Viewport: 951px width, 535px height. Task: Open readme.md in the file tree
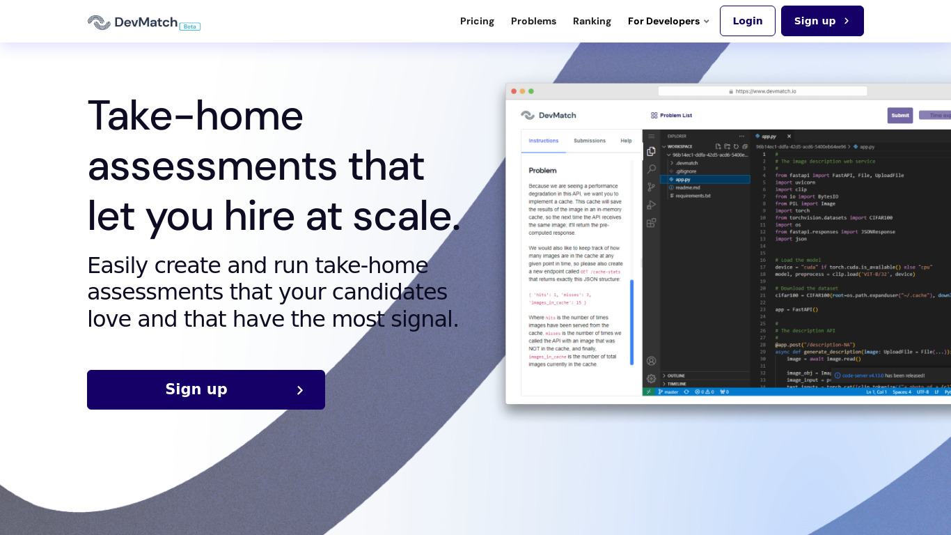[685, 187]
